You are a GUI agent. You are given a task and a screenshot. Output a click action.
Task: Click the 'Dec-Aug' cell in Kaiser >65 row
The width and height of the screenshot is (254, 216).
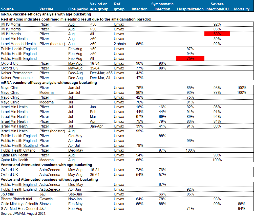75,73
